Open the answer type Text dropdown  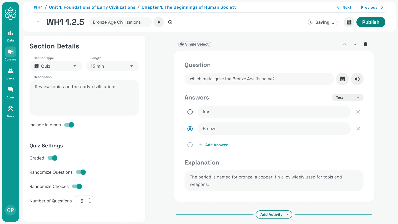pos(347,98)
